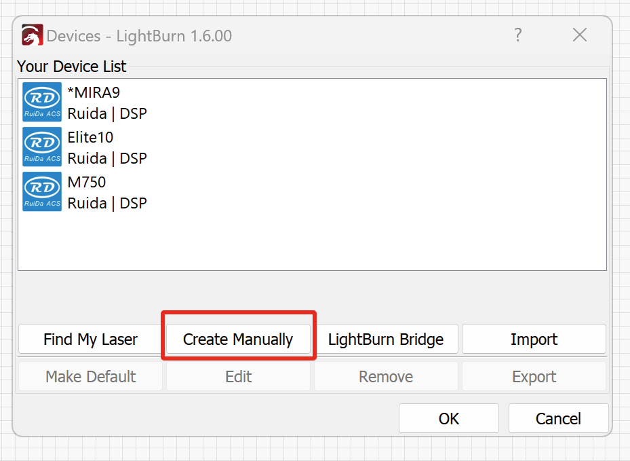Open the question mark help button
The image size is (630, 461).
(x=518, y=35)
